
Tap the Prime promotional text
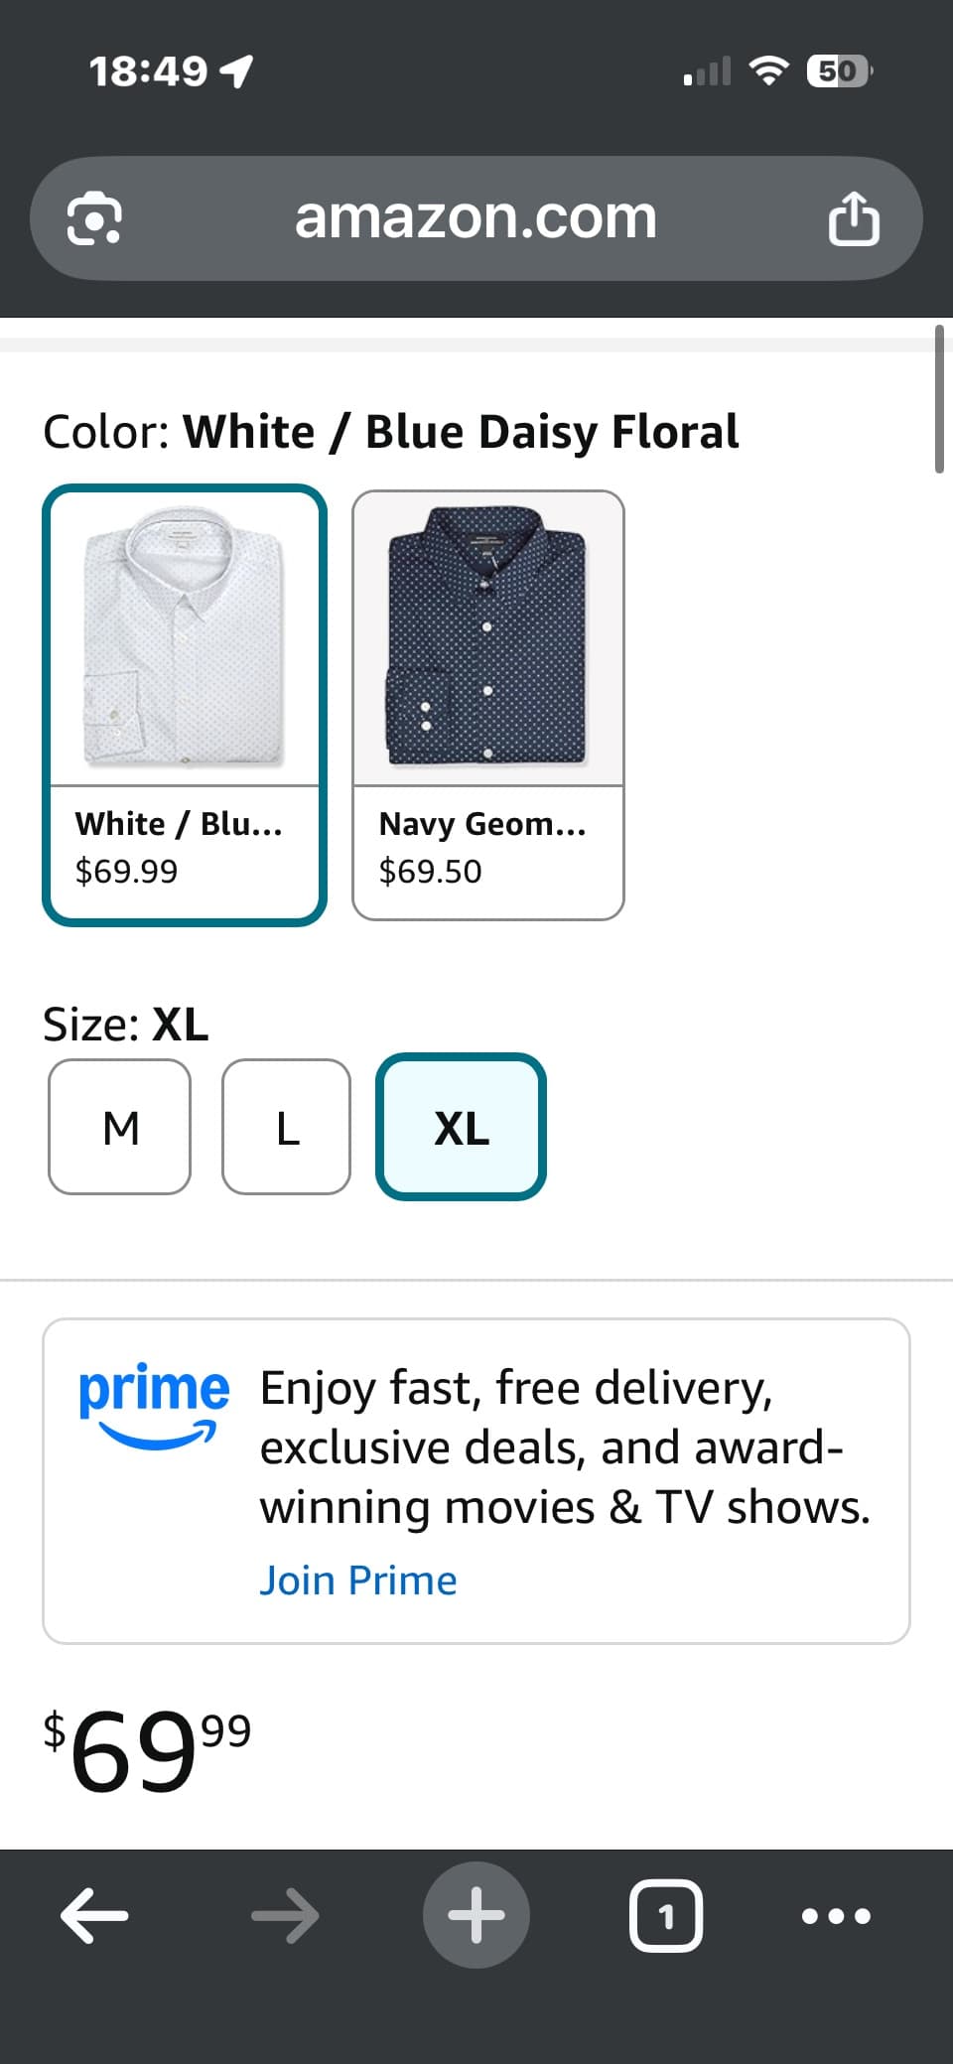[x=565, y=1446]
